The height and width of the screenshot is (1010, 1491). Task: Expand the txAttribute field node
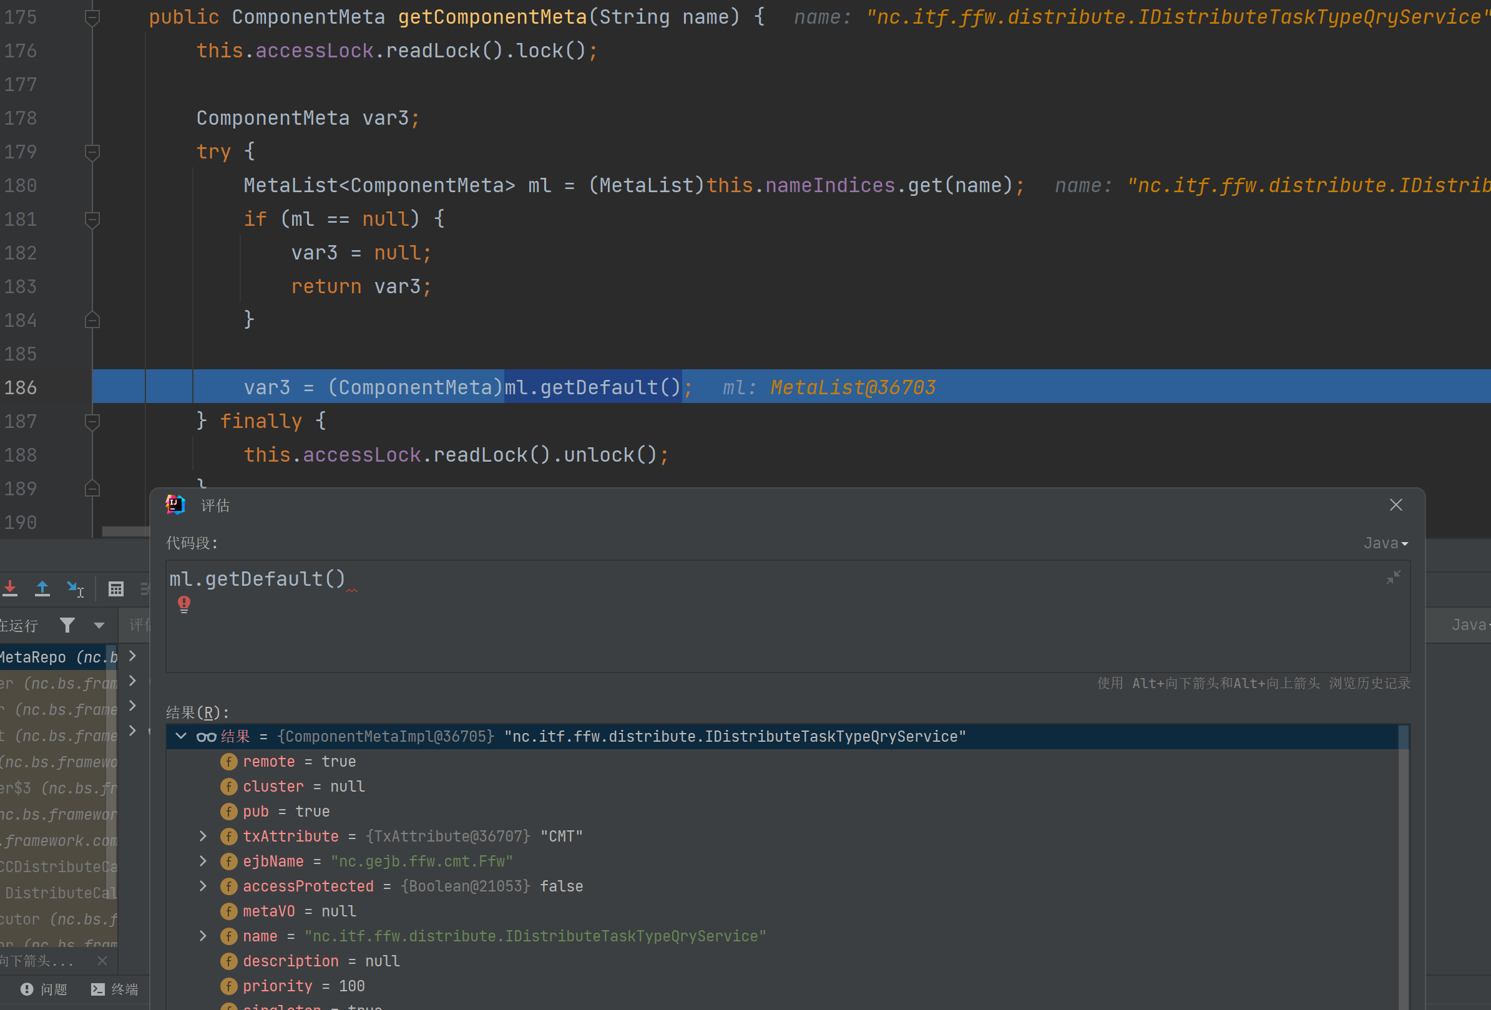tap(203, 836)
